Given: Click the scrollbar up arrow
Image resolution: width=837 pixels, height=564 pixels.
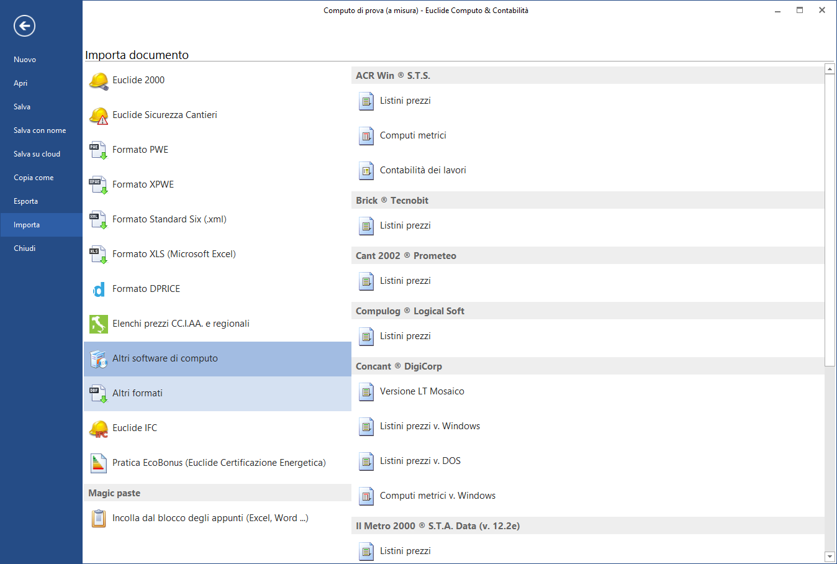Looking at the screenshot, I should click(830, 69).
